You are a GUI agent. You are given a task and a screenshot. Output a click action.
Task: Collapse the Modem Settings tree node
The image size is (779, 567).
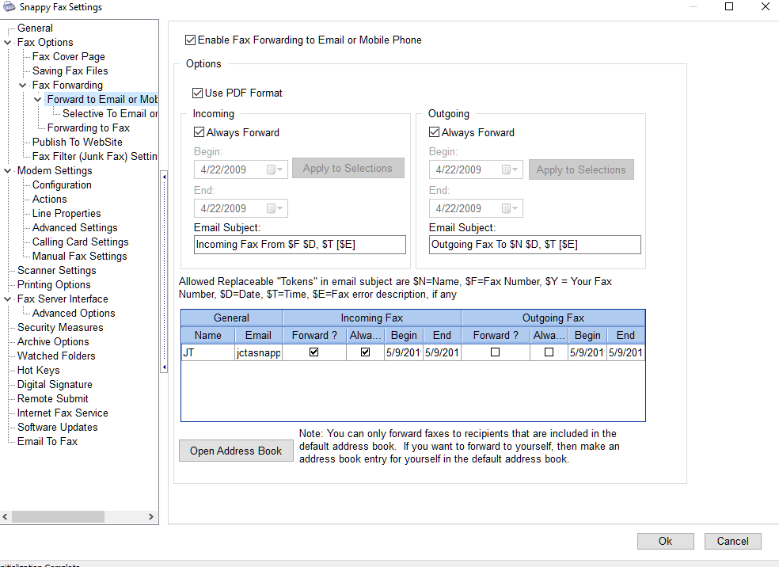pyautogui.click(x=8, y=171)
